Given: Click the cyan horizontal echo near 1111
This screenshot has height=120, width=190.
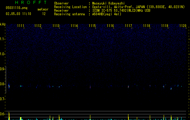Looking at the screenshot, I should point(21,86).
